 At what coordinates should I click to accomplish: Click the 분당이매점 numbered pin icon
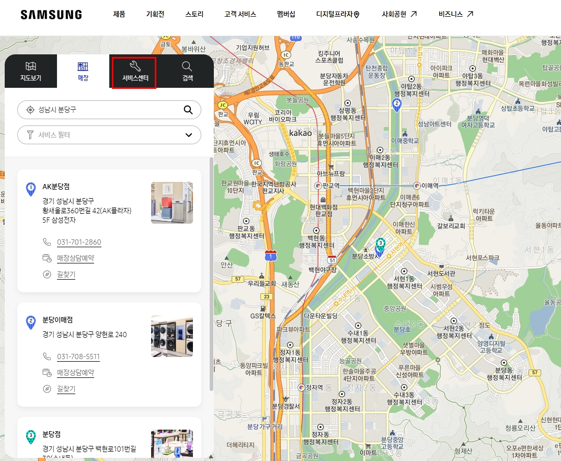click(31, 322)
